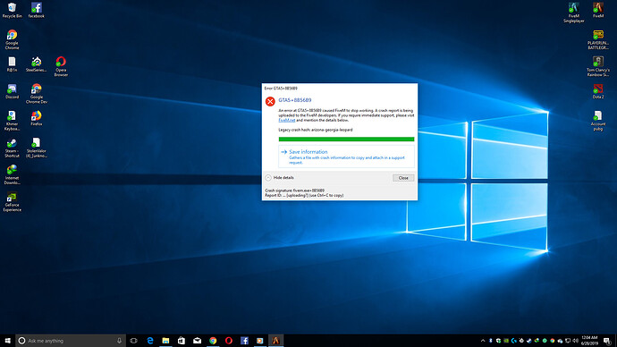
Task: Click Cortana microphone icon in search box
Action: click(119, 341)
